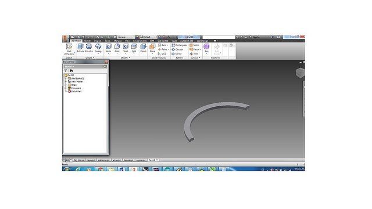Screen dimensions: 372x209
Task: Expand the Modify panel dropdown
Action: 126,57
